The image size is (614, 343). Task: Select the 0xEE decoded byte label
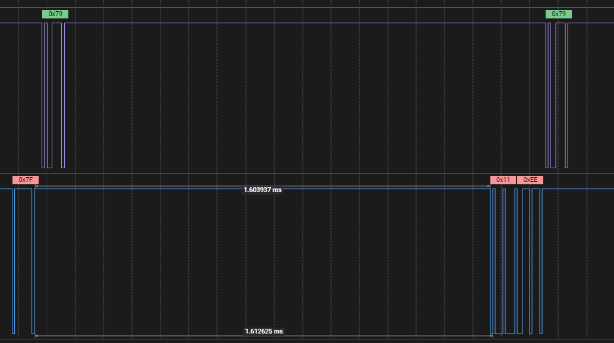pos(530,179)
